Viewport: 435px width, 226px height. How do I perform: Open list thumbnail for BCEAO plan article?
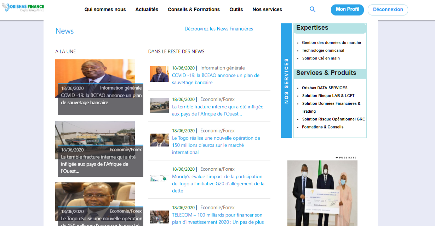click(159, 74)
